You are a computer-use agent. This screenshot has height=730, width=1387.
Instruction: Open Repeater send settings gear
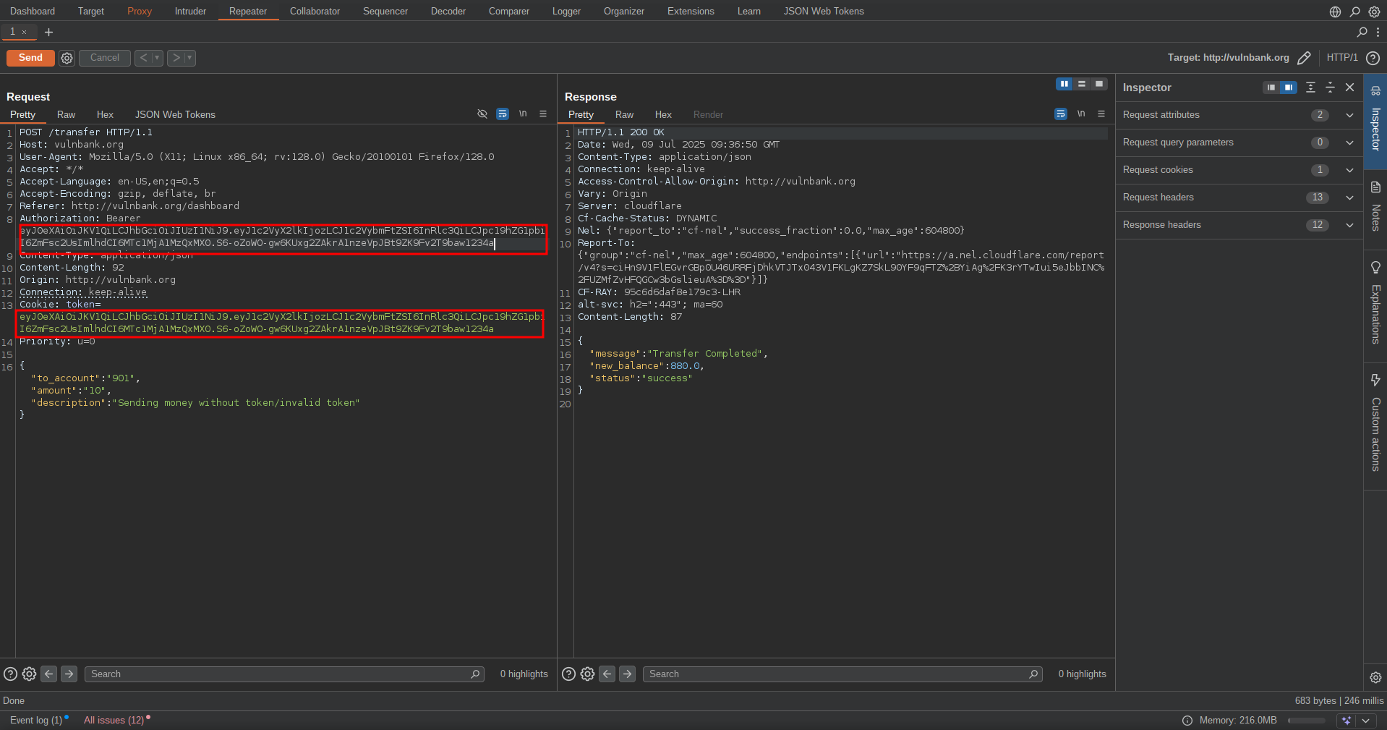[x=67, y=58]
